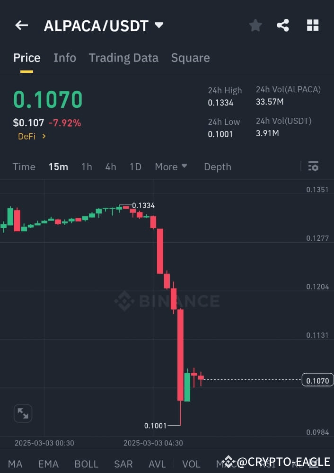Expand the DeFi category chevron
The height and width of the screenshot is (473, 334).
(44, 136)
